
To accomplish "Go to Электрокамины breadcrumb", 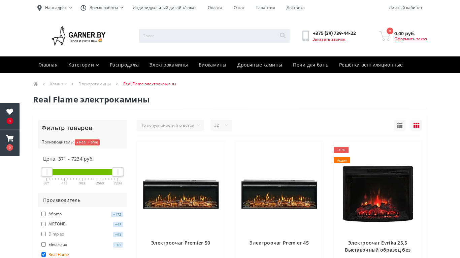I will pos(95,84).
